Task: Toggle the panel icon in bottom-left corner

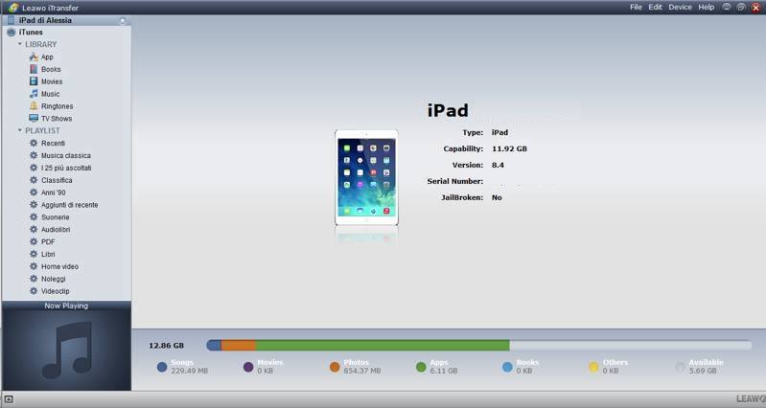Action: 9,398
